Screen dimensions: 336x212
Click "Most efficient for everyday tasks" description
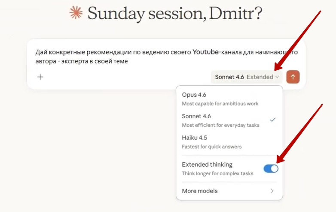(220, 125)
